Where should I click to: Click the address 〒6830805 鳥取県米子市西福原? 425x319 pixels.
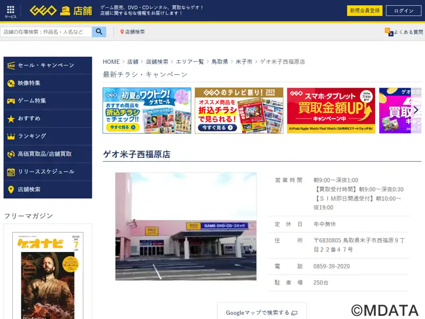coord(359,245)
